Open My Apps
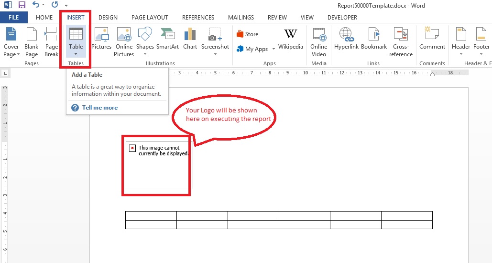This screenshot has height=263, width=492. (x=252, y=49)
